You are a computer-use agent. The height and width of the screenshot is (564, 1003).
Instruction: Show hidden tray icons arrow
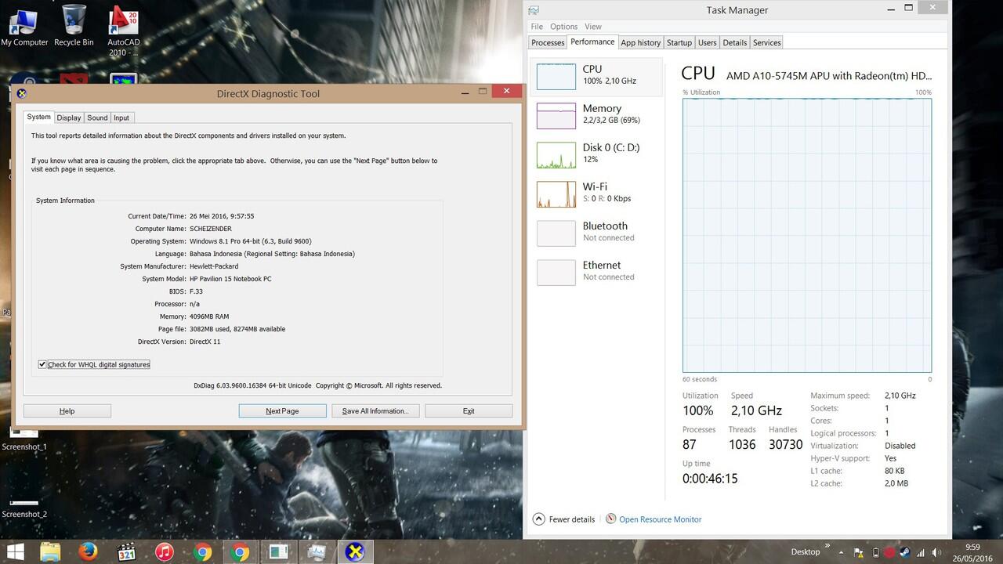843,552
